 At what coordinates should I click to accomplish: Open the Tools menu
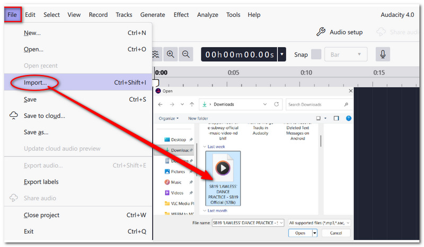click(x=233, y=15)
